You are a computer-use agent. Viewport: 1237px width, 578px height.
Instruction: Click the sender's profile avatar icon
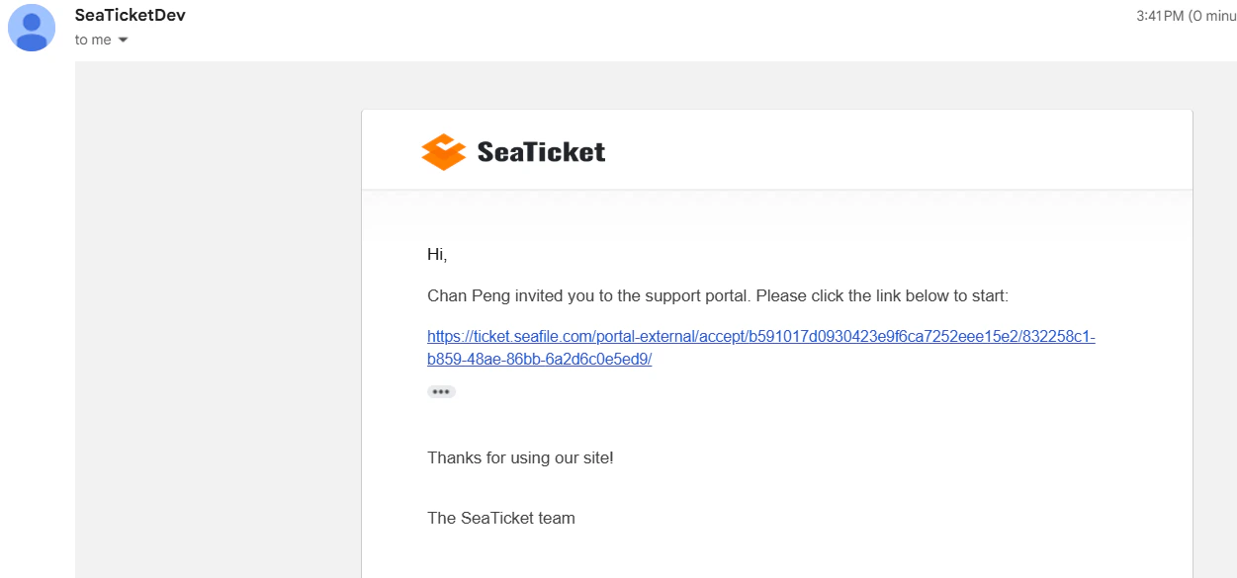pyautogui.click(x=32, y=28)
